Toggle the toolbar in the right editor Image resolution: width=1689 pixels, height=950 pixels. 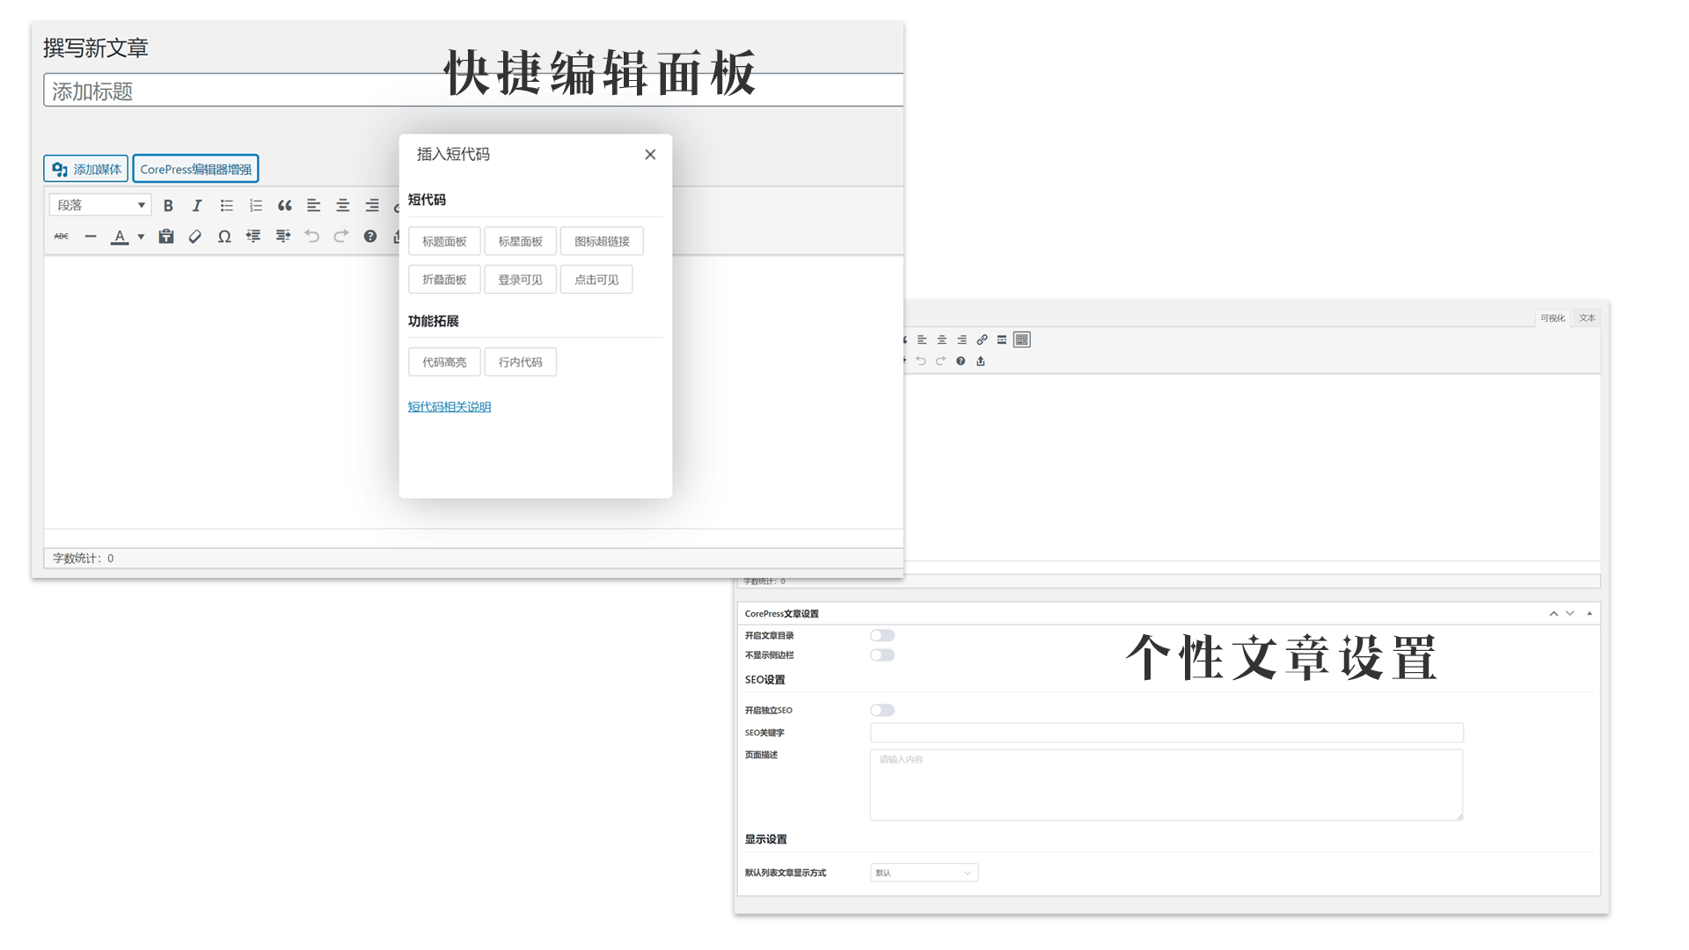[1021, 340]
